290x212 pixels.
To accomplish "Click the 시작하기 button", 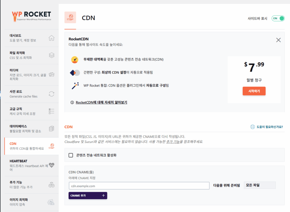I will tap(254, 91).
